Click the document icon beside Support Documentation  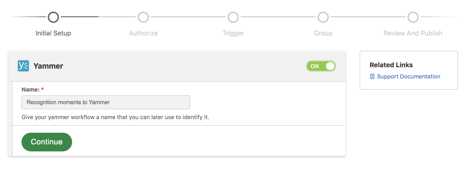pyautogui.click(x=372, y=77)
